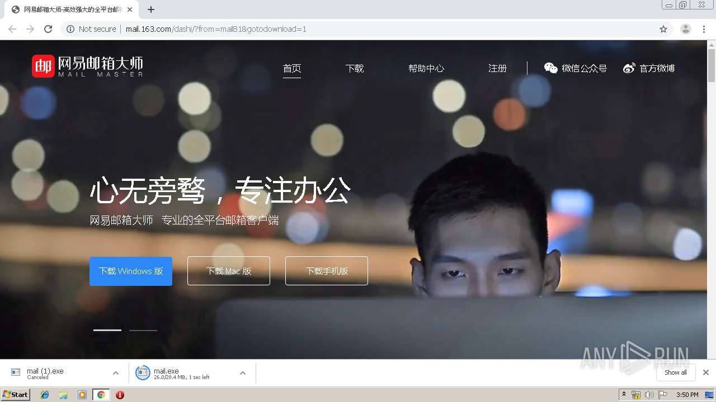Reload the current page

coord(48,29)
